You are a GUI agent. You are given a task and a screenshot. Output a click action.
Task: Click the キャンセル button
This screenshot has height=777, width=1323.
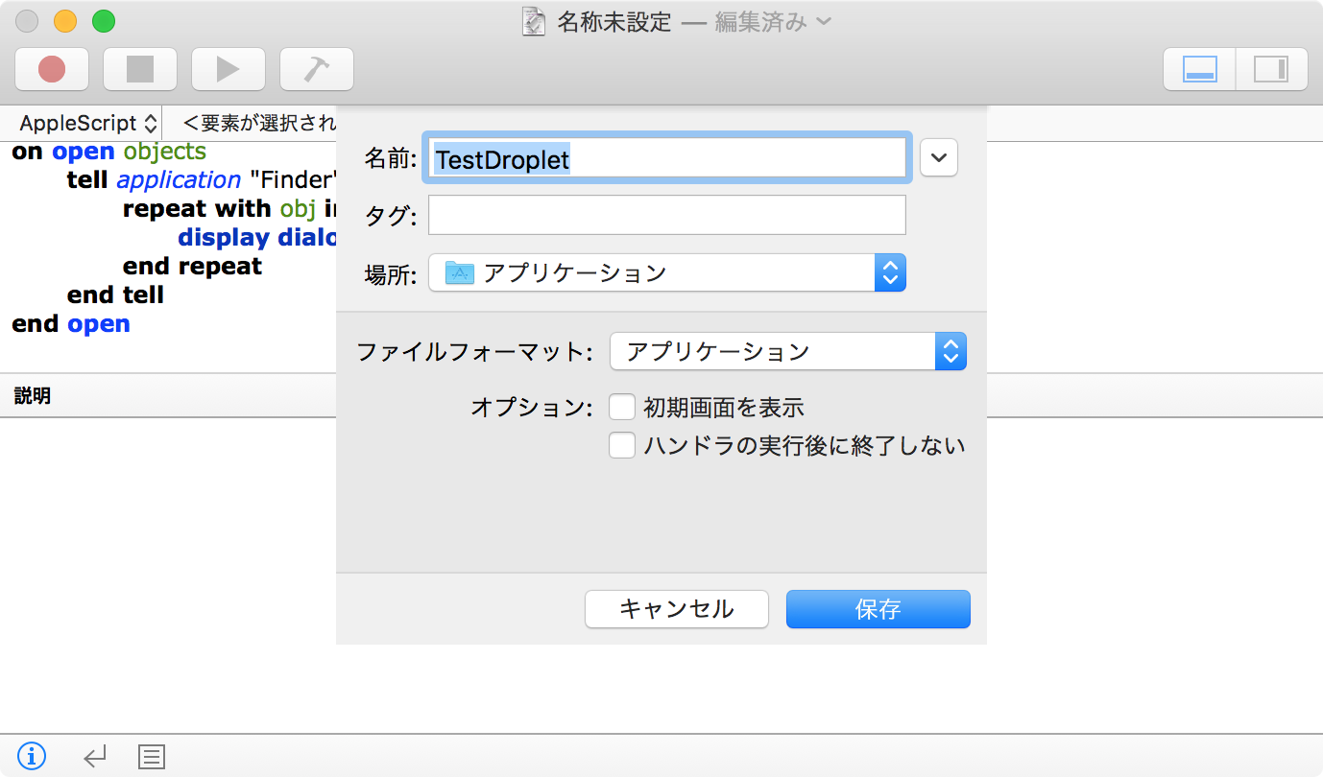677,609
